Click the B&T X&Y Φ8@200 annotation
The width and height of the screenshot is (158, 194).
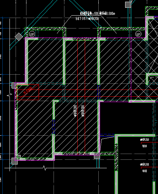coord(87,19)
